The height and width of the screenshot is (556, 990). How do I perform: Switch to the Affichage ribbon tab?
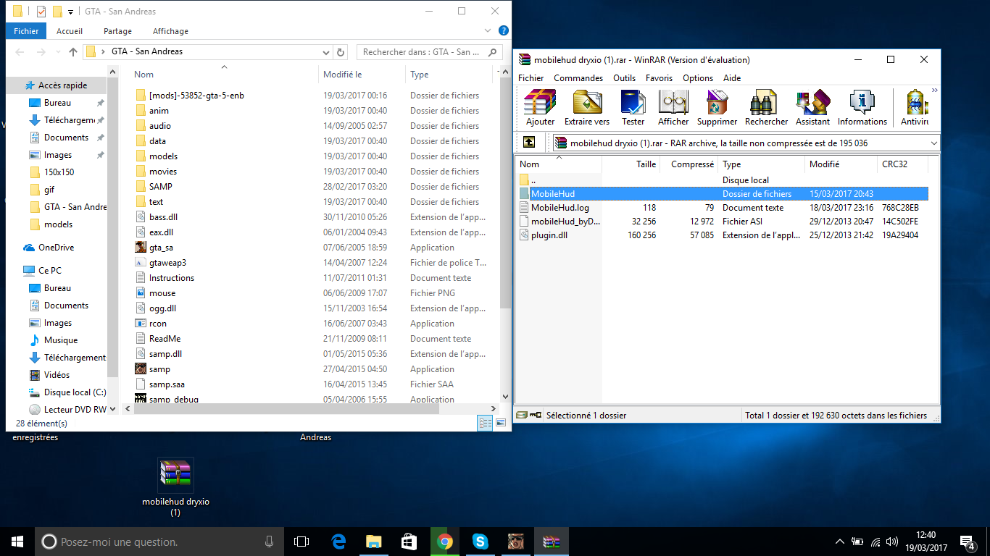click(x=170, y=31)
